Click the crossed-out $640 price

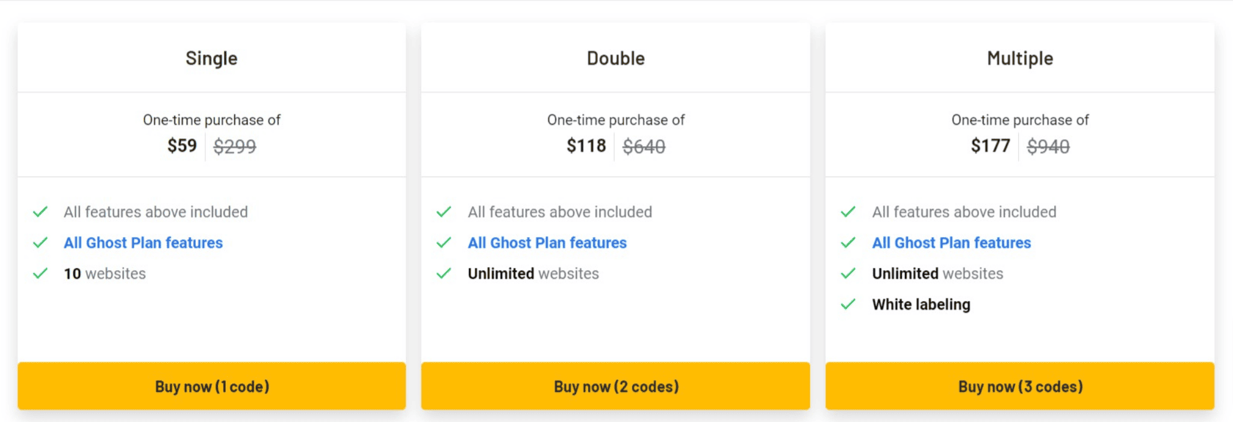tap(644, 146)
